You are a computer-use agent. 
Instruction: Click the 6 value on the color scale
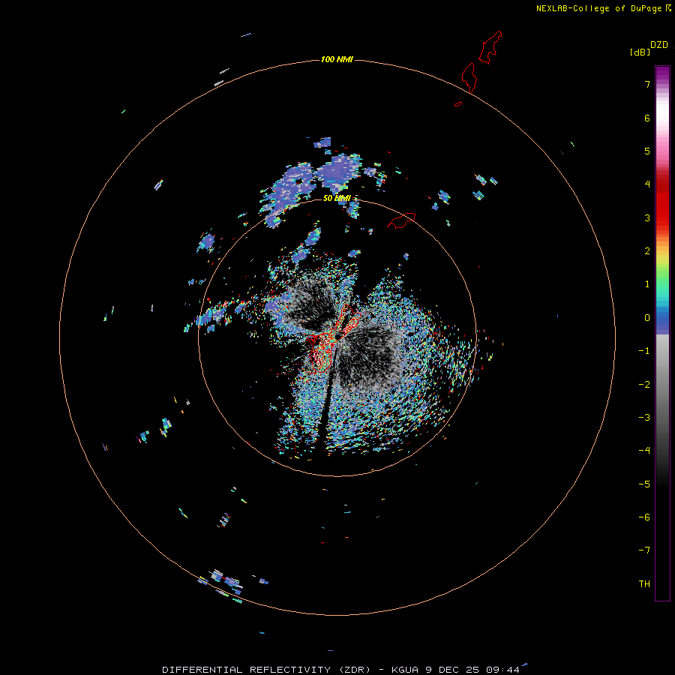(647, 118)
